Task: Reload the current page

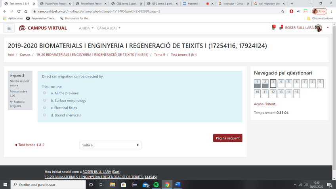Action: click(19, 11)
